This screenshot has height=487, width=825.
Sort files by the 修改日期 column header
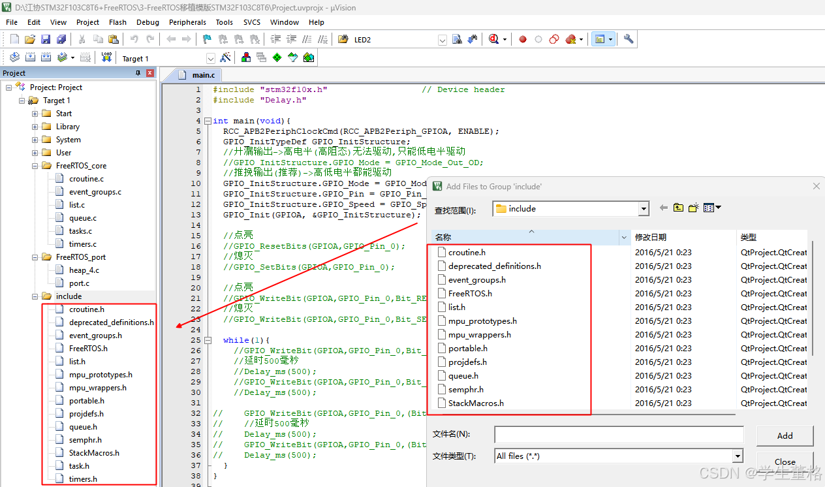(x=683, y=237)
